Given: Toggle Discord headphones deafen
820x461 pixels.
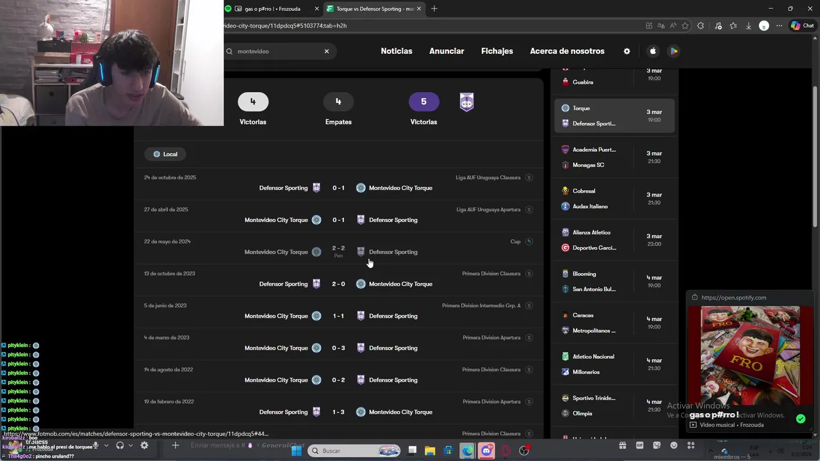Looking at the screenshot, I should coord(120,445).
